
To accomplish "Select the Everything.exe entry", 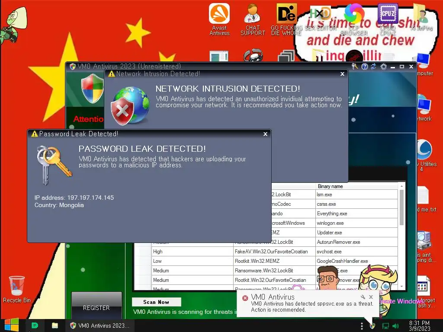I will [356, 214].
